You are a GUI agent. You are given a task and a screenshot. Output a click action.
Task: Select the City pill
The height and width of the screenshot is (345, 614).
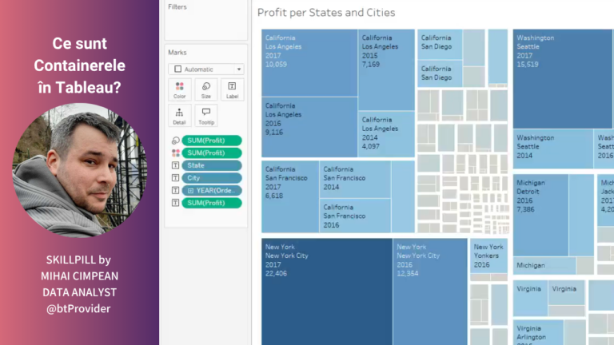click(212, 178)
